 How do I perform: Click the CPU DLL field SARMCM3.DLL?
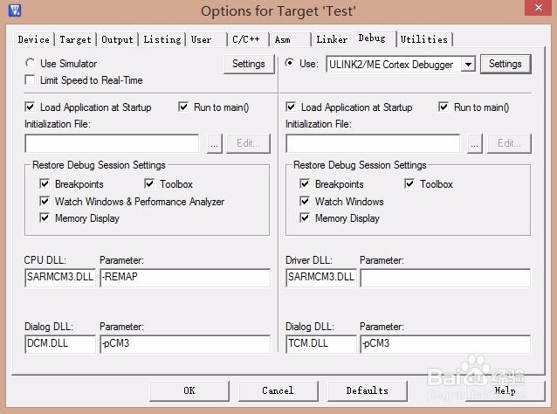60,277
